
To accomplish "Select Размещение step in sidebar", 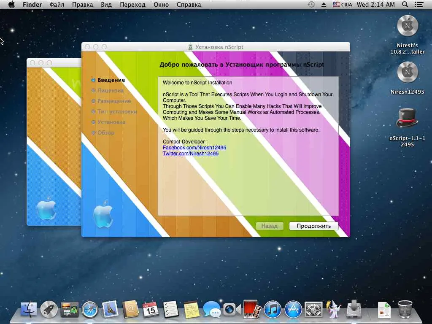I will coord(111,101).
